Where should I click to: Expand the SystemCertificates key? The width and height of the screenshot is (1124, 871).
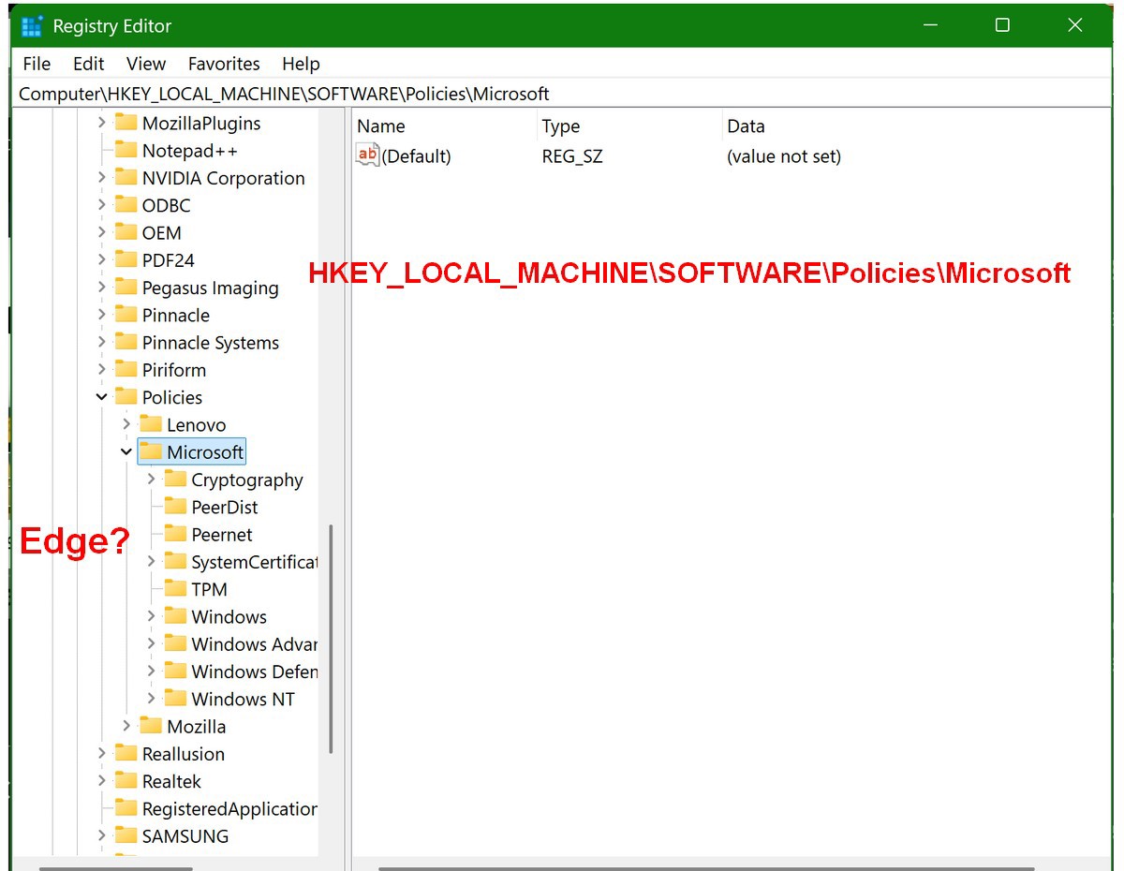(x=151, y=562)
